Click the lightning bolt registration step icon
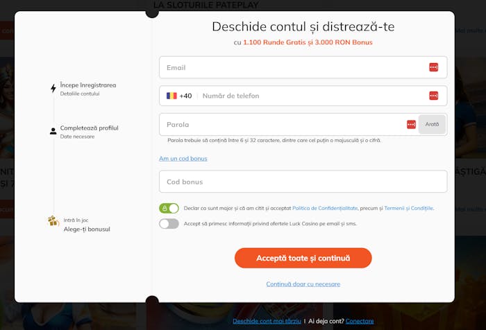The width and height of the screenshot is (486, 330). pos(53,89)
